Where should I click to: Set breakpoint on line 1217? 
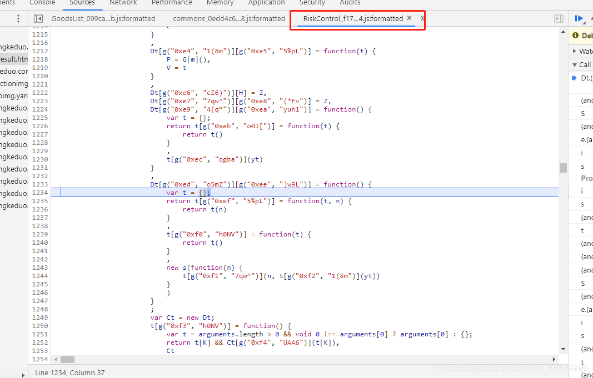click(x=39, y=51)
